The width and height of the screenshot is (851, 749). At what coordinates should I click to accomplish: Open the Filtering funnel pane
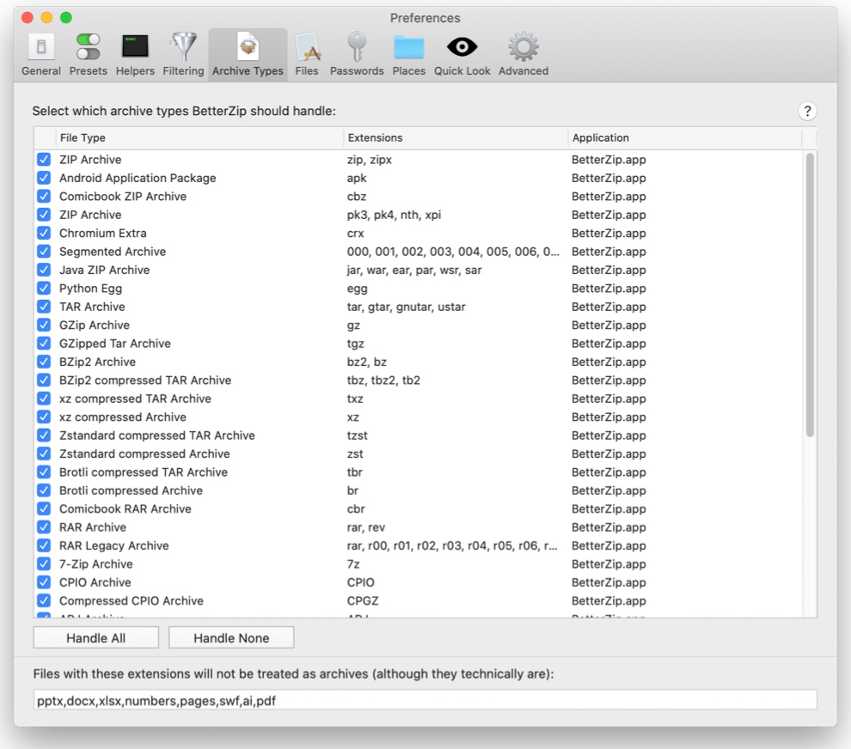tap(183, 55)
